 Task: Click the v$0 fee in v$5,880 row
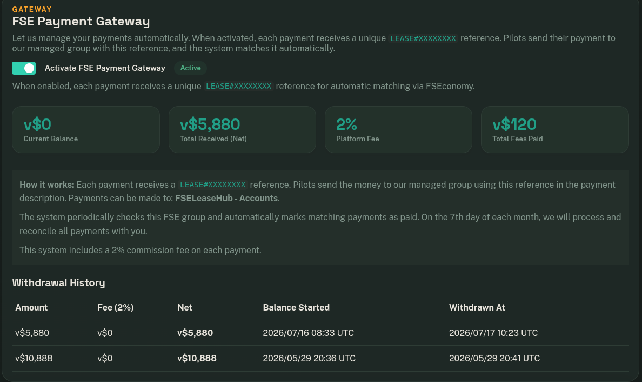coord(105,333)
